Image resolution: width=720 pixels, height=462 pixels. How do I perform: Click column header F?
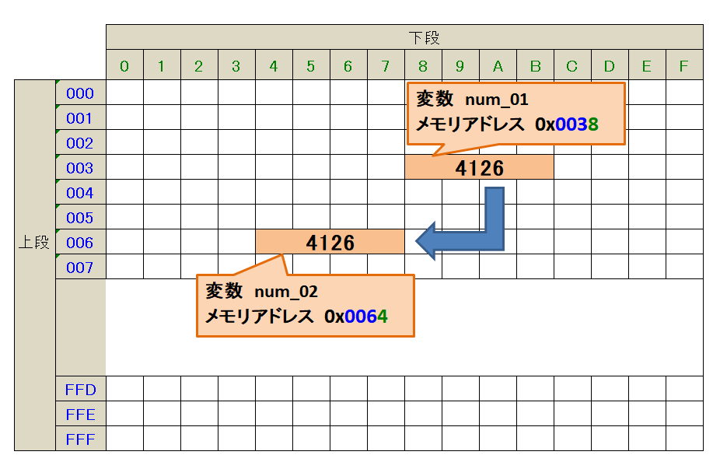pyautogui.click(x=684, y=67)
